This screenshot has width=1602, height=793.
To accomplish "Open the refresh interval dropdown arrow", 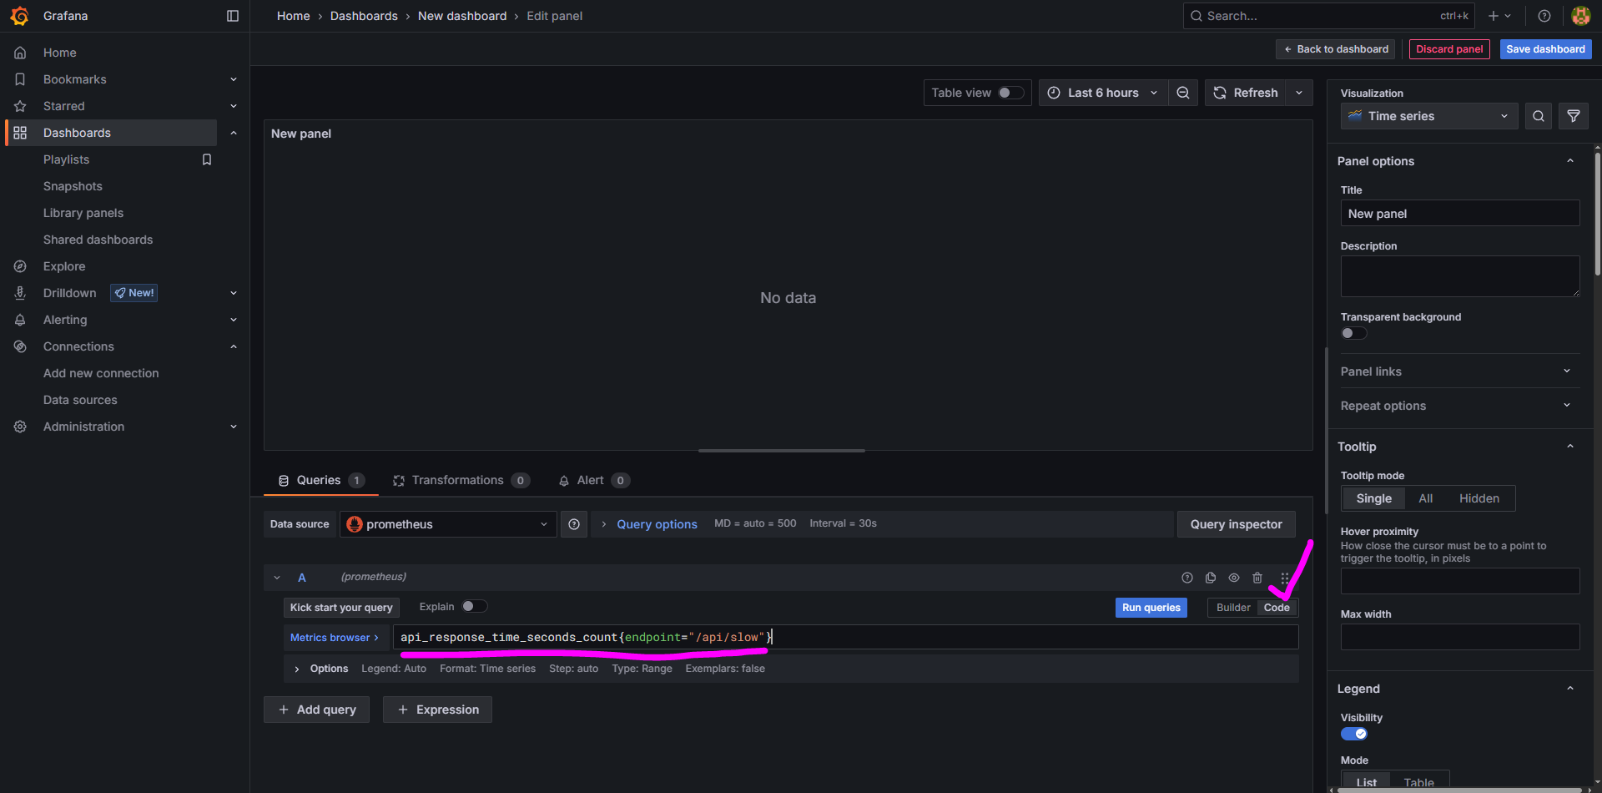I will pyautogui.click(x=1299, y=93).
